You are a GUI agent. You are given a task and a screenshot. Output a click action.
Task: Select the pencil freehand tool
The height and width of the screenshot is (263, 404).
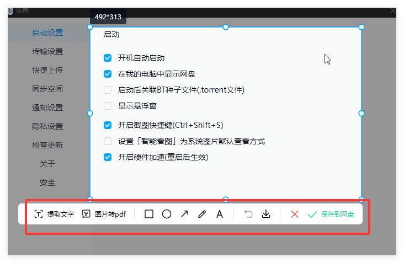point(202,214)
